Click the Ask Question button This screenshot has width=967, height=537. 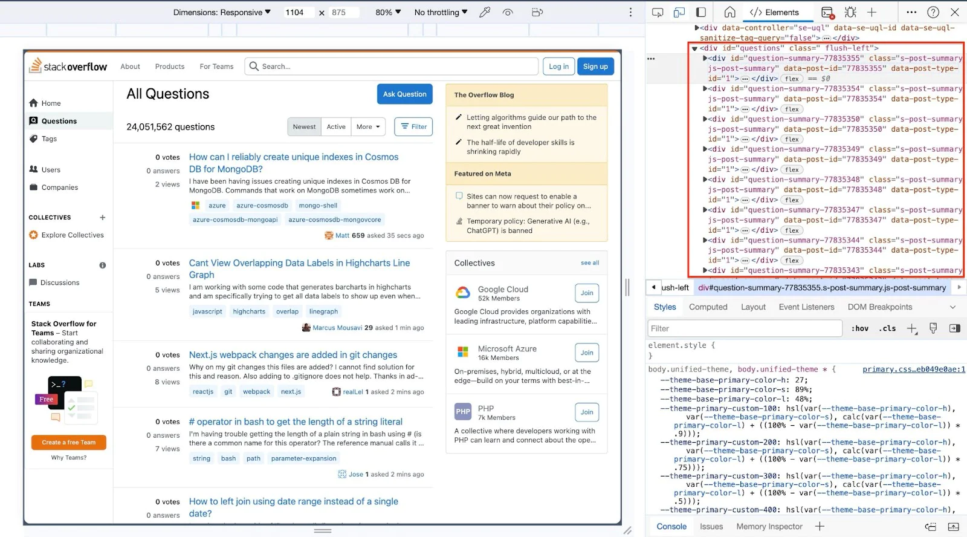tap(404, 94)
